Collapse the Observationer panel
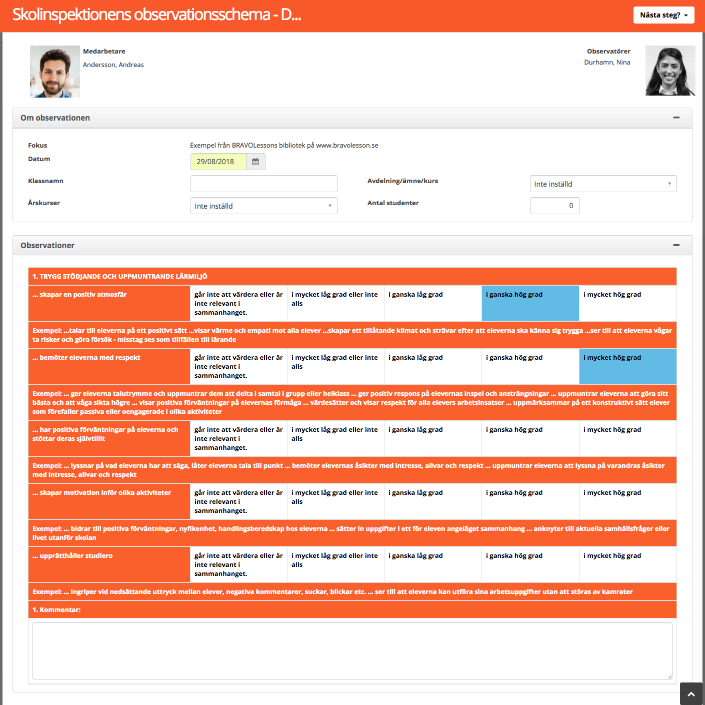The width and height of the screenshot is (705, 705). (676, 245)
